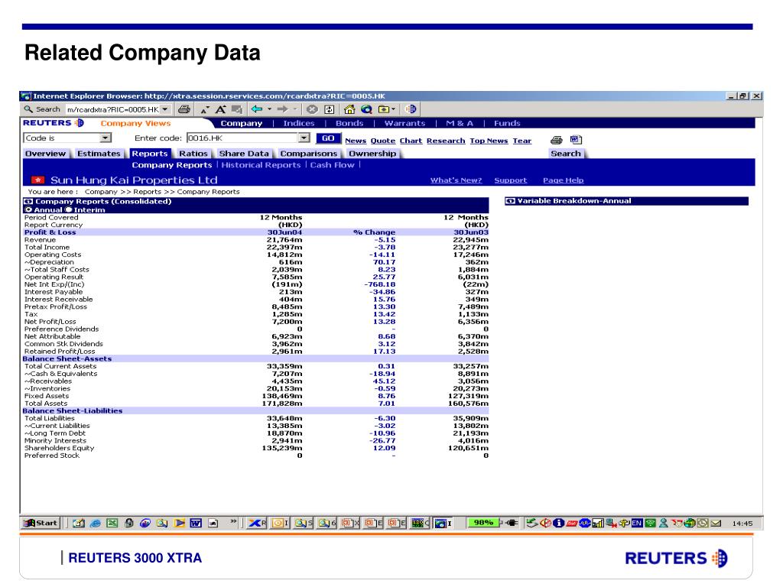Click the printer icon in the browser toolbar
783x587 pixels.
click(184, 109)
